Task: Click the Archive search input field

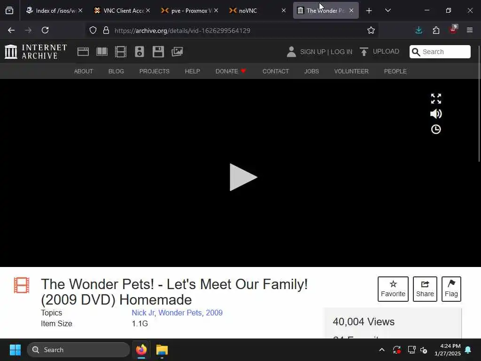Action: point(440,52)
